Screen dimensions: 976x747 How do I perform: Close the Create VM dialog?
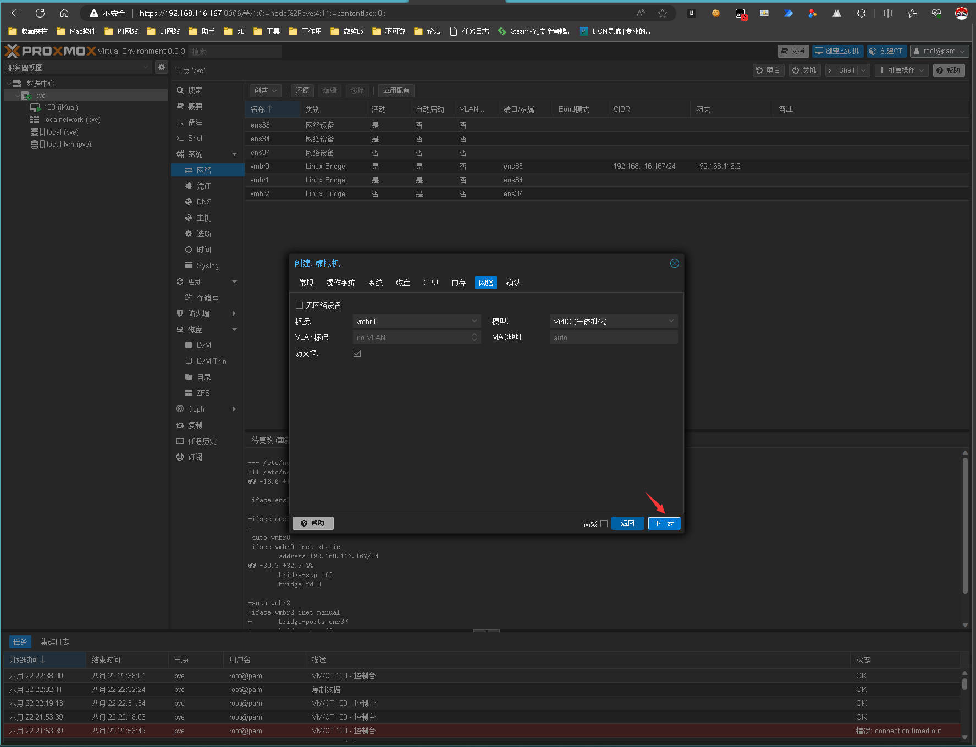(674, 263)
